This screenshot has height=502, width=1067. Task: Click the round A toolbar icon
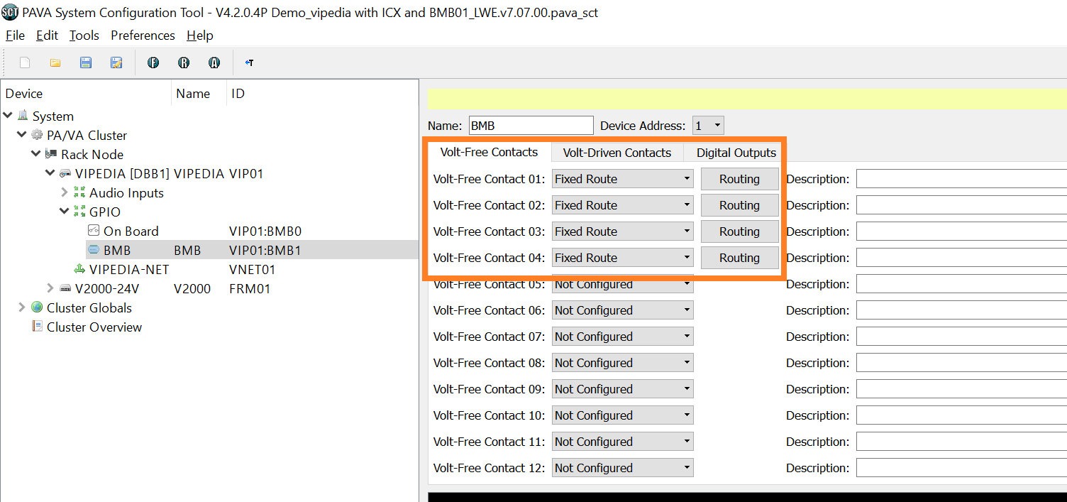coord(214,62)
